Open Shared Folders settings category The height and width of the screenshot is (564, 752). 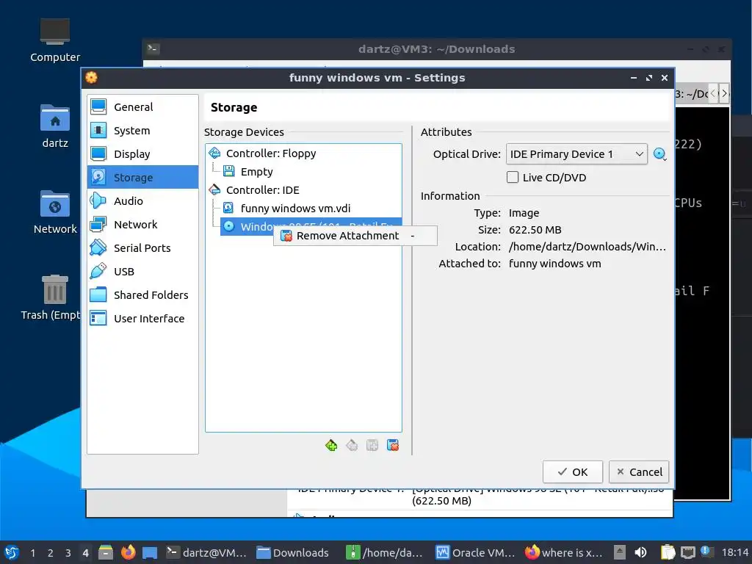(x=142, y=294)
